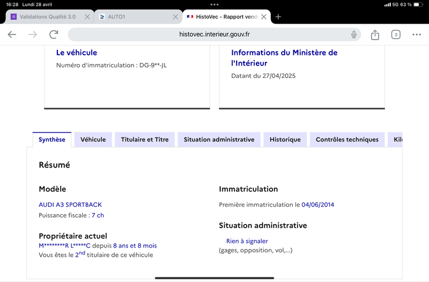This screenshot has width=429, height=282.
Task: Click the forward navigation arrow
Action: 33,34
